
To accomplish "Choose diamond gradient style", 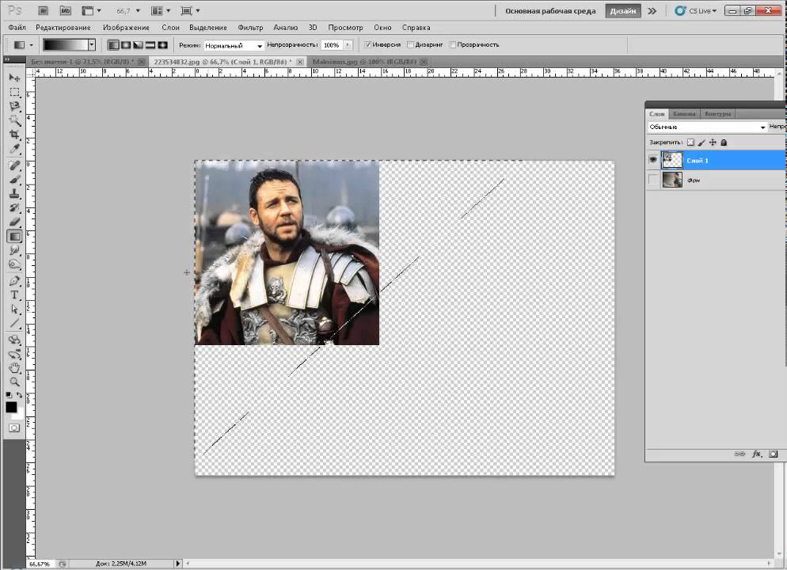I will point(162,45).
